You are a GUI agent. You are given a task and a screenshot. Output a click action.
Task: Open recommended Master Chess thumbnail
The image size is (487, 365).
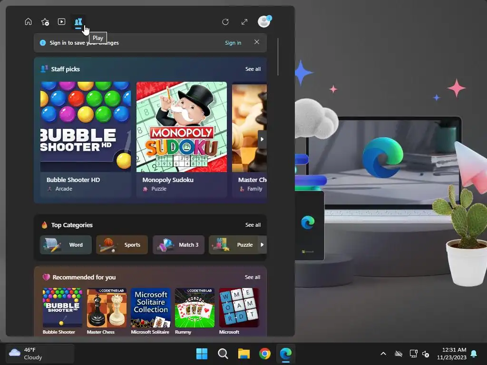(x=107, y=307)
